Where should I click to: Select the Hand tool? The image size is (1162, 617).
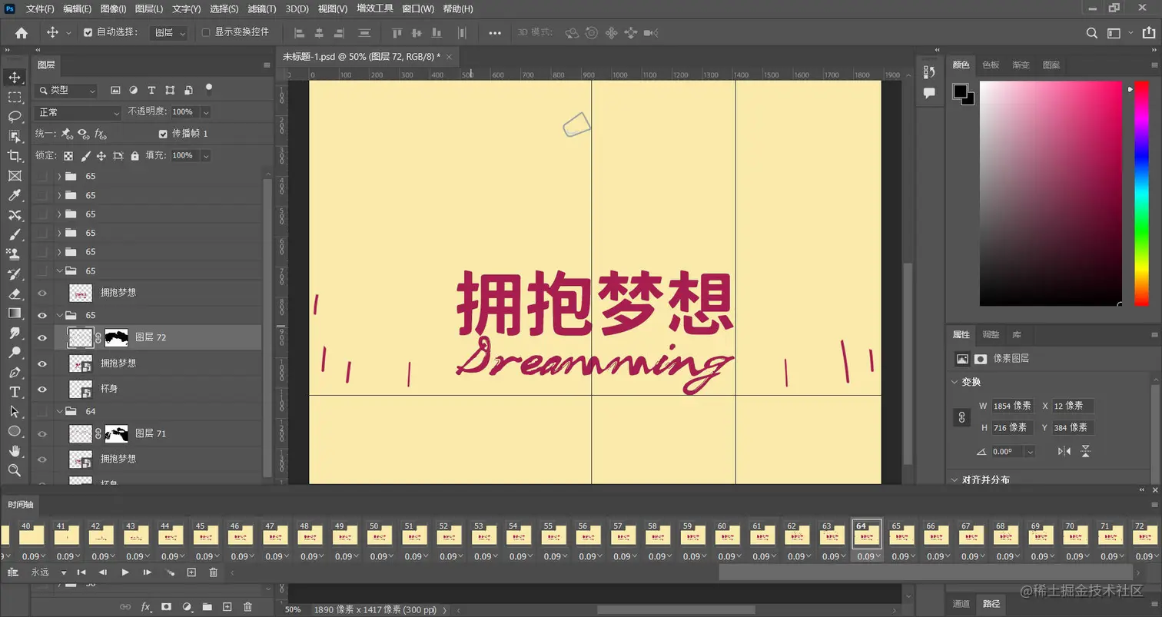(x=15, y=451)
